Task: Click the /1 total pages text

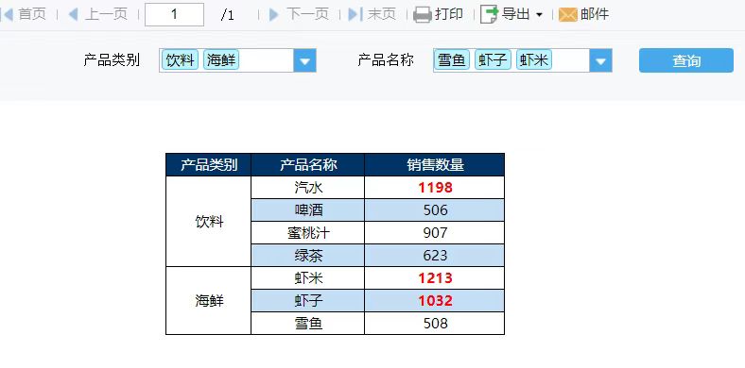Action: pyautogui.click(x=228, y=15)
